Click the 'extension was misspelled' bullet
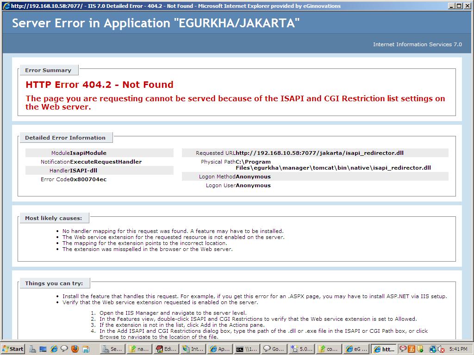Screen dimensions: 474x355 click(148, 249)
